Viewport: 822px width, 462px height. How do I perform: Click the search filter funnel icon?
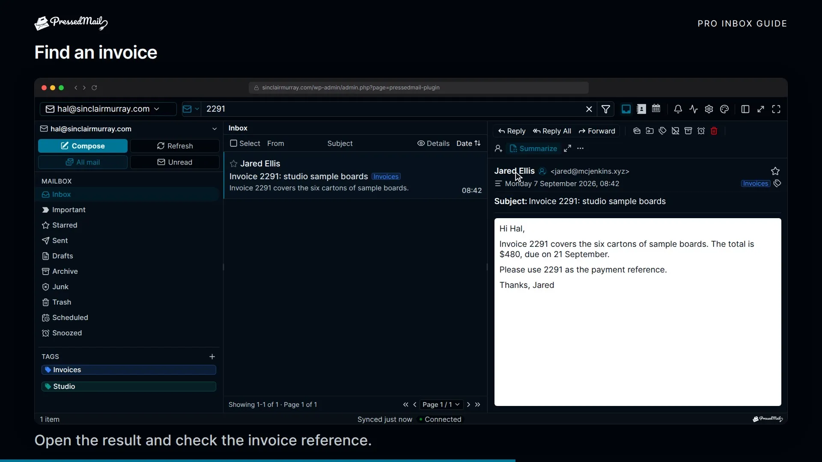pos(606,109)
